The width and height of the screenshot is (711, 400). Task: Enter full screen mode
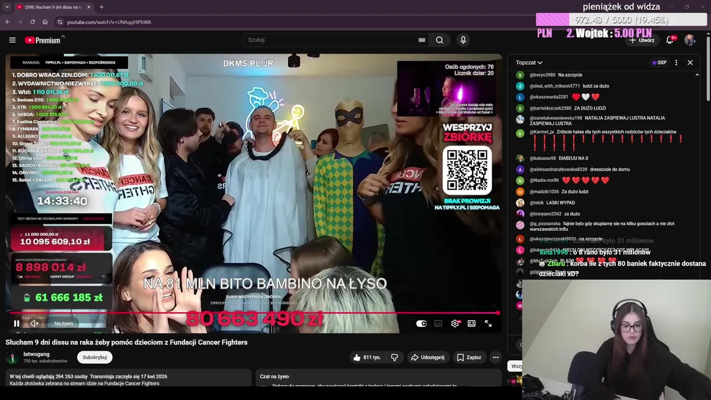[x=488, y=323]
